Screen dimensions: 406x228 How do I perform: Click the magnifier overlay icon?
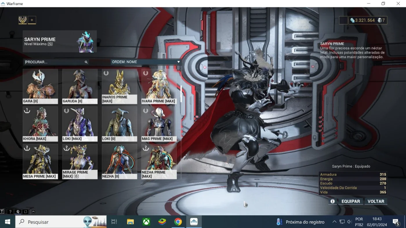(18, 212)
